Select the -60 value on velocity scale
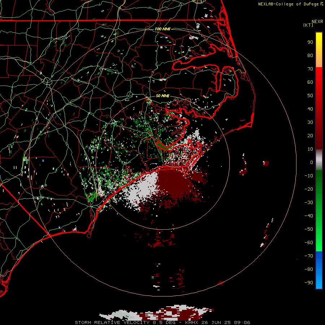The height and width of the screenshot is (325, 325). pos(309,243)
